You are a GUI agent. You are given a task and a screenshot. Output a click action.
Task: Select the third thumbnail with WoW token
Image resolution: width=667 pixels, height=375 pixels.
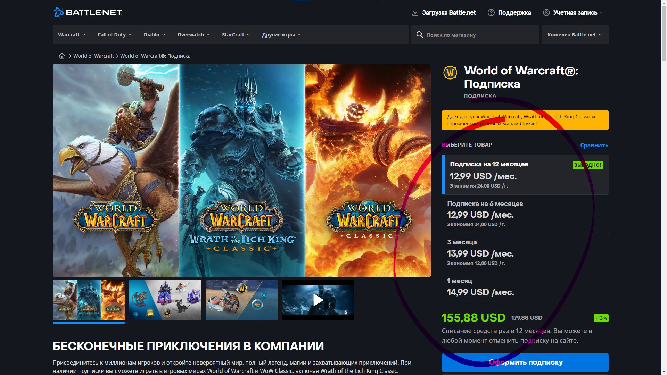tap(242, 300)
